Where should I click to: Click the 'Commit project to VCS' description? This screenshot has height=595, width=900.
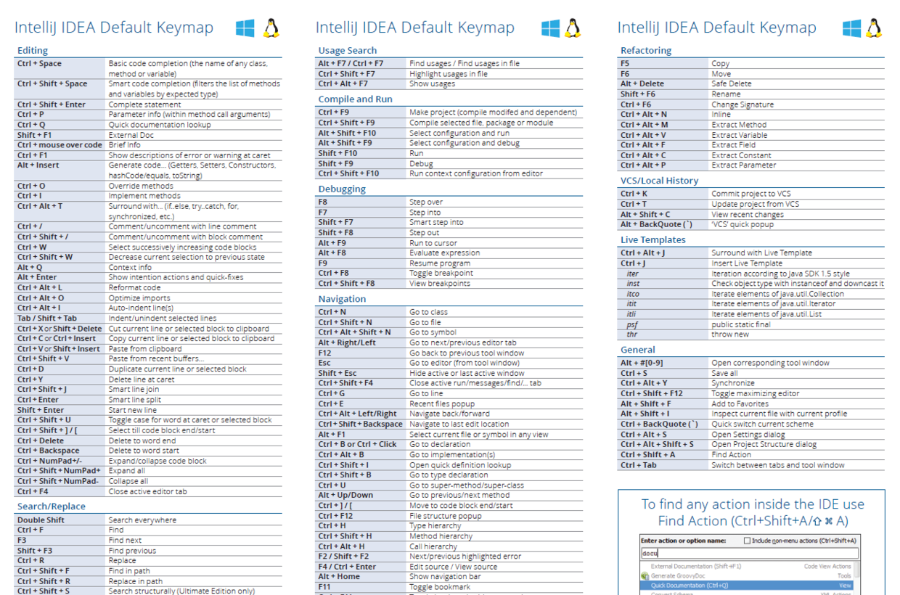coord(751,194)
